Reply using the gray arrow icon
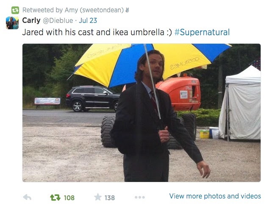 [x=27, y=197]
